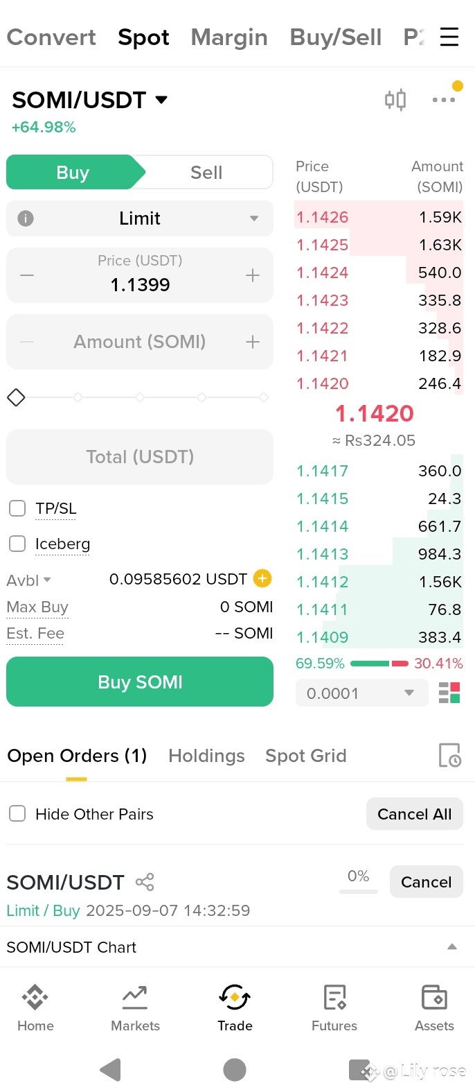Open order history clock icon

coord(449,755)
